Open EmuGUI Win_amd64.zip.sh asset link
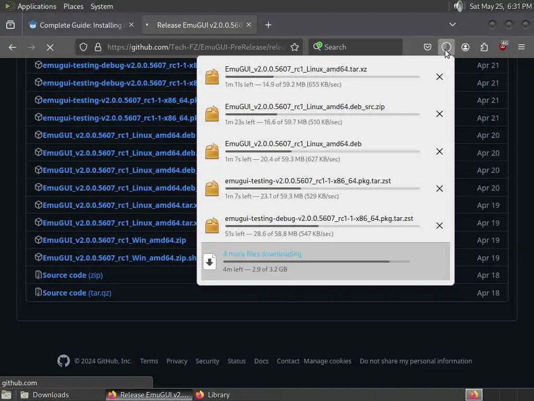Viewport: 534px width, 401px height. [119, 258]
